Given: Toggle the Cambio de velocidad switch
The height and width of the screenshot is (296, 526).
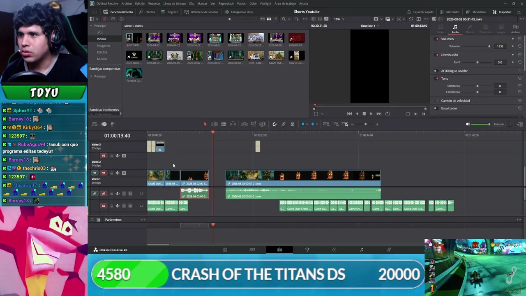Looking at the screenshot, I should point(437,101).
